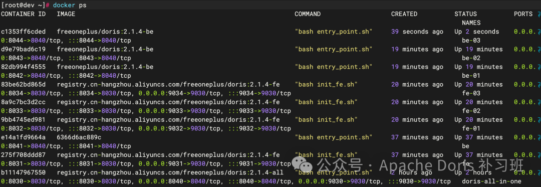Select the 'CONTAINER ID' column header
Viewport: 541px width, 187px height.
pos(23,14)
